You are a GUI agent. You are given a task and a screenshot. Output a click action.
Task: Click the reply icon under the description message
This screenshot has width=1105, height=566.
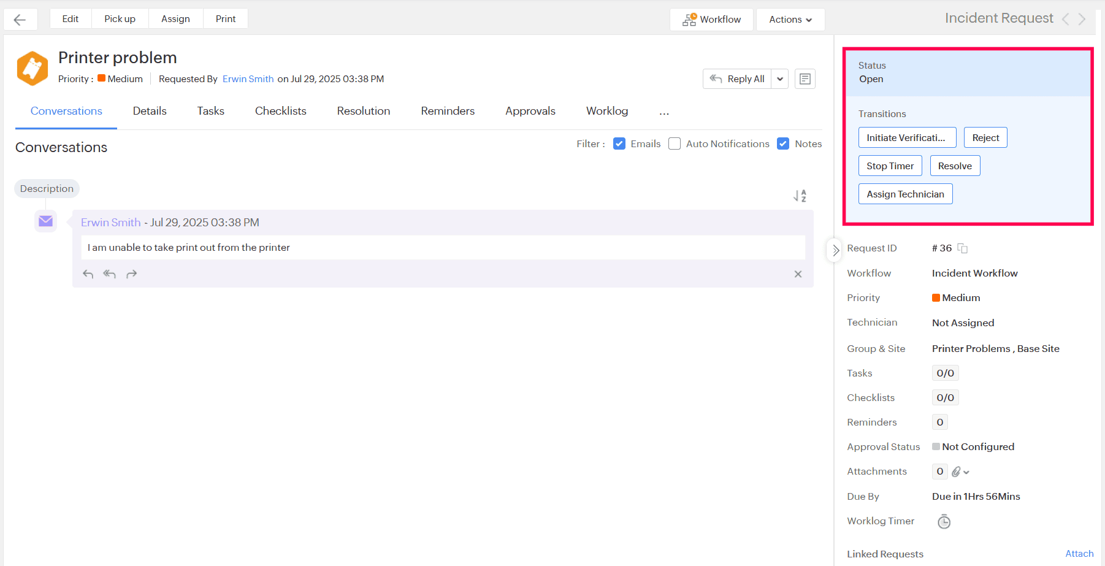[88, 274]
